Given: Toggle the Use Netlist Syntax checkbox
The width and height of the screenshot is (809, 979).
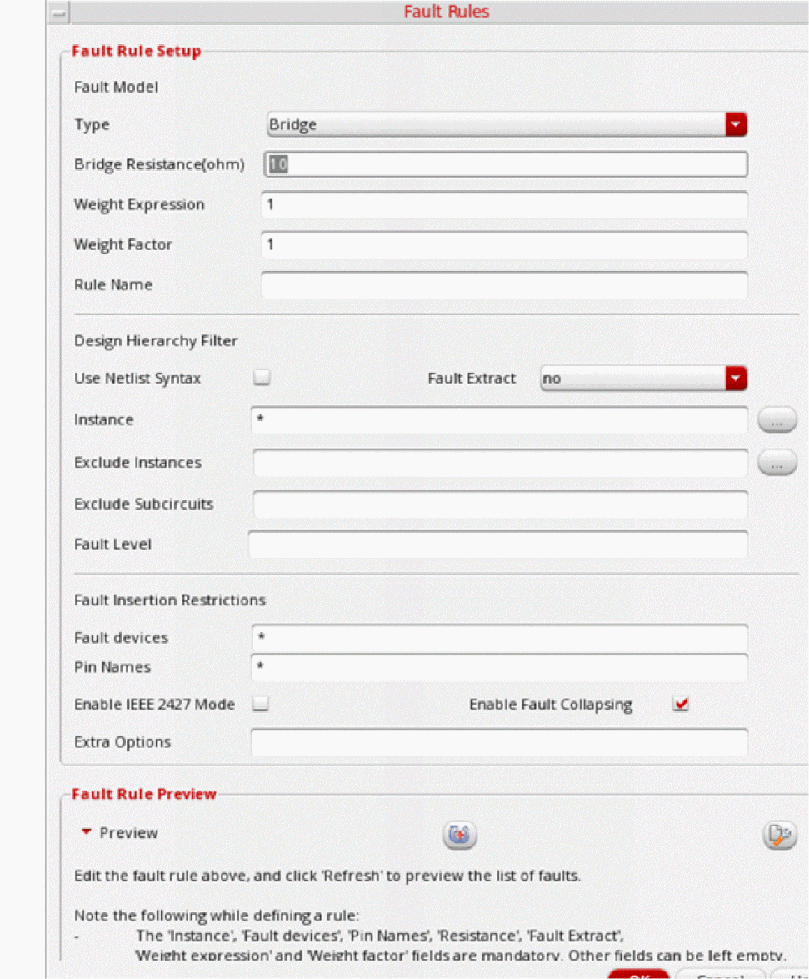Looking at the screenshot, I should (x=262, y=377).
